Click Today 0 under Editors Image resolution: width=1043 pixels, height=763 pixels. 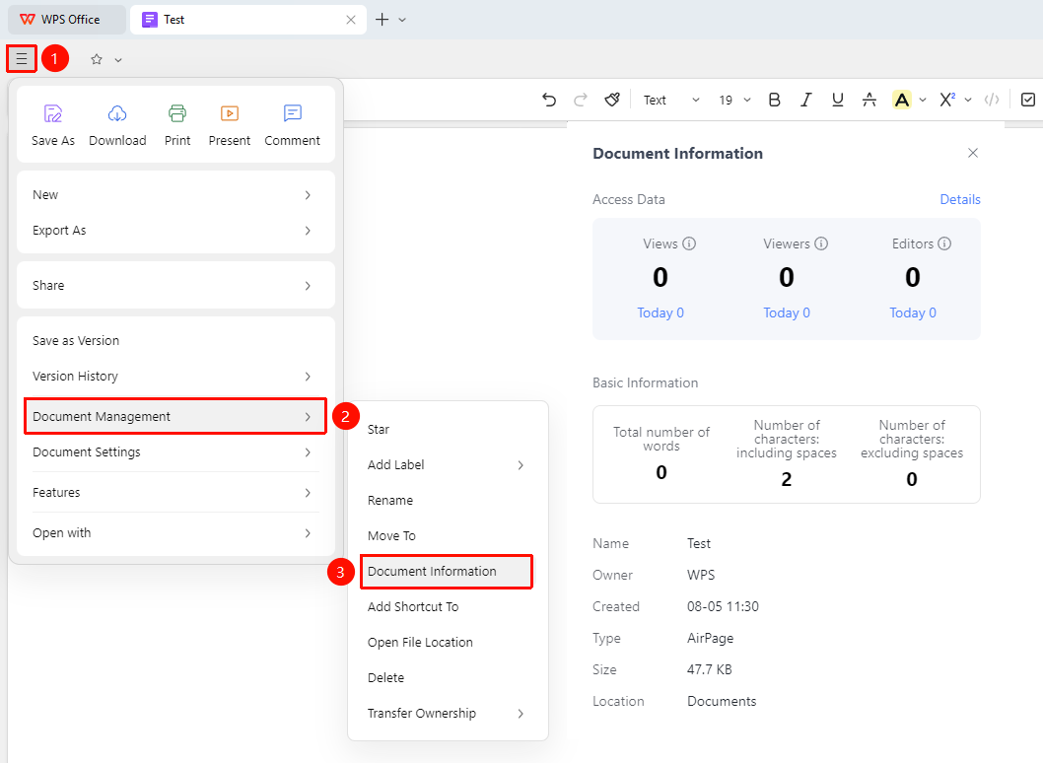pyautogui.click(x=913, y=312)
